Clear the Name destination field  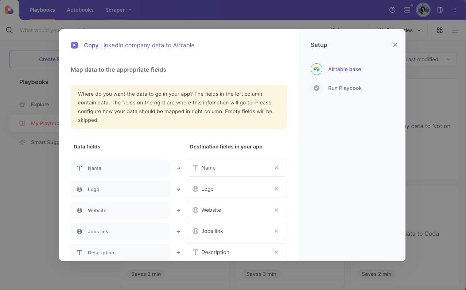click(x=276, y=168)
